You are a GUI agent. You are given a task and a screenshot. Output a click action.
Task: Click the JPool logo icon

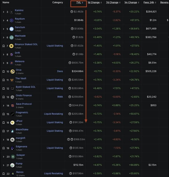pos(12,123)
